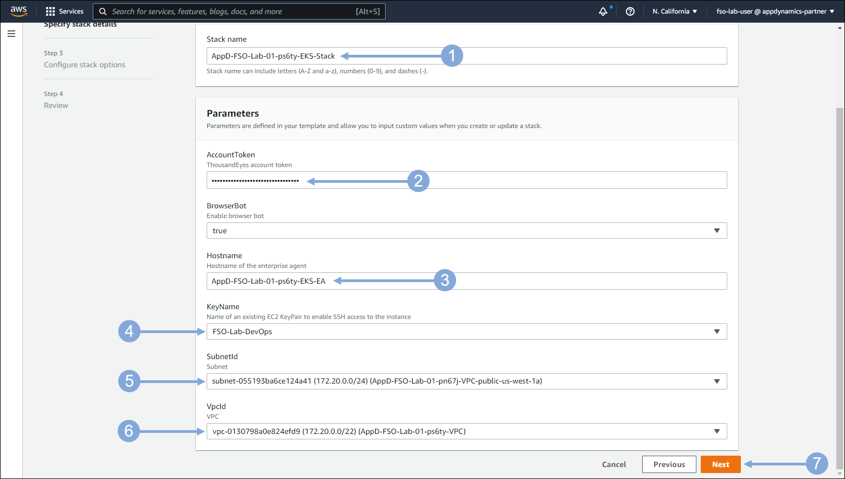Click the AWS logo home icon

[x=18, y=11]
